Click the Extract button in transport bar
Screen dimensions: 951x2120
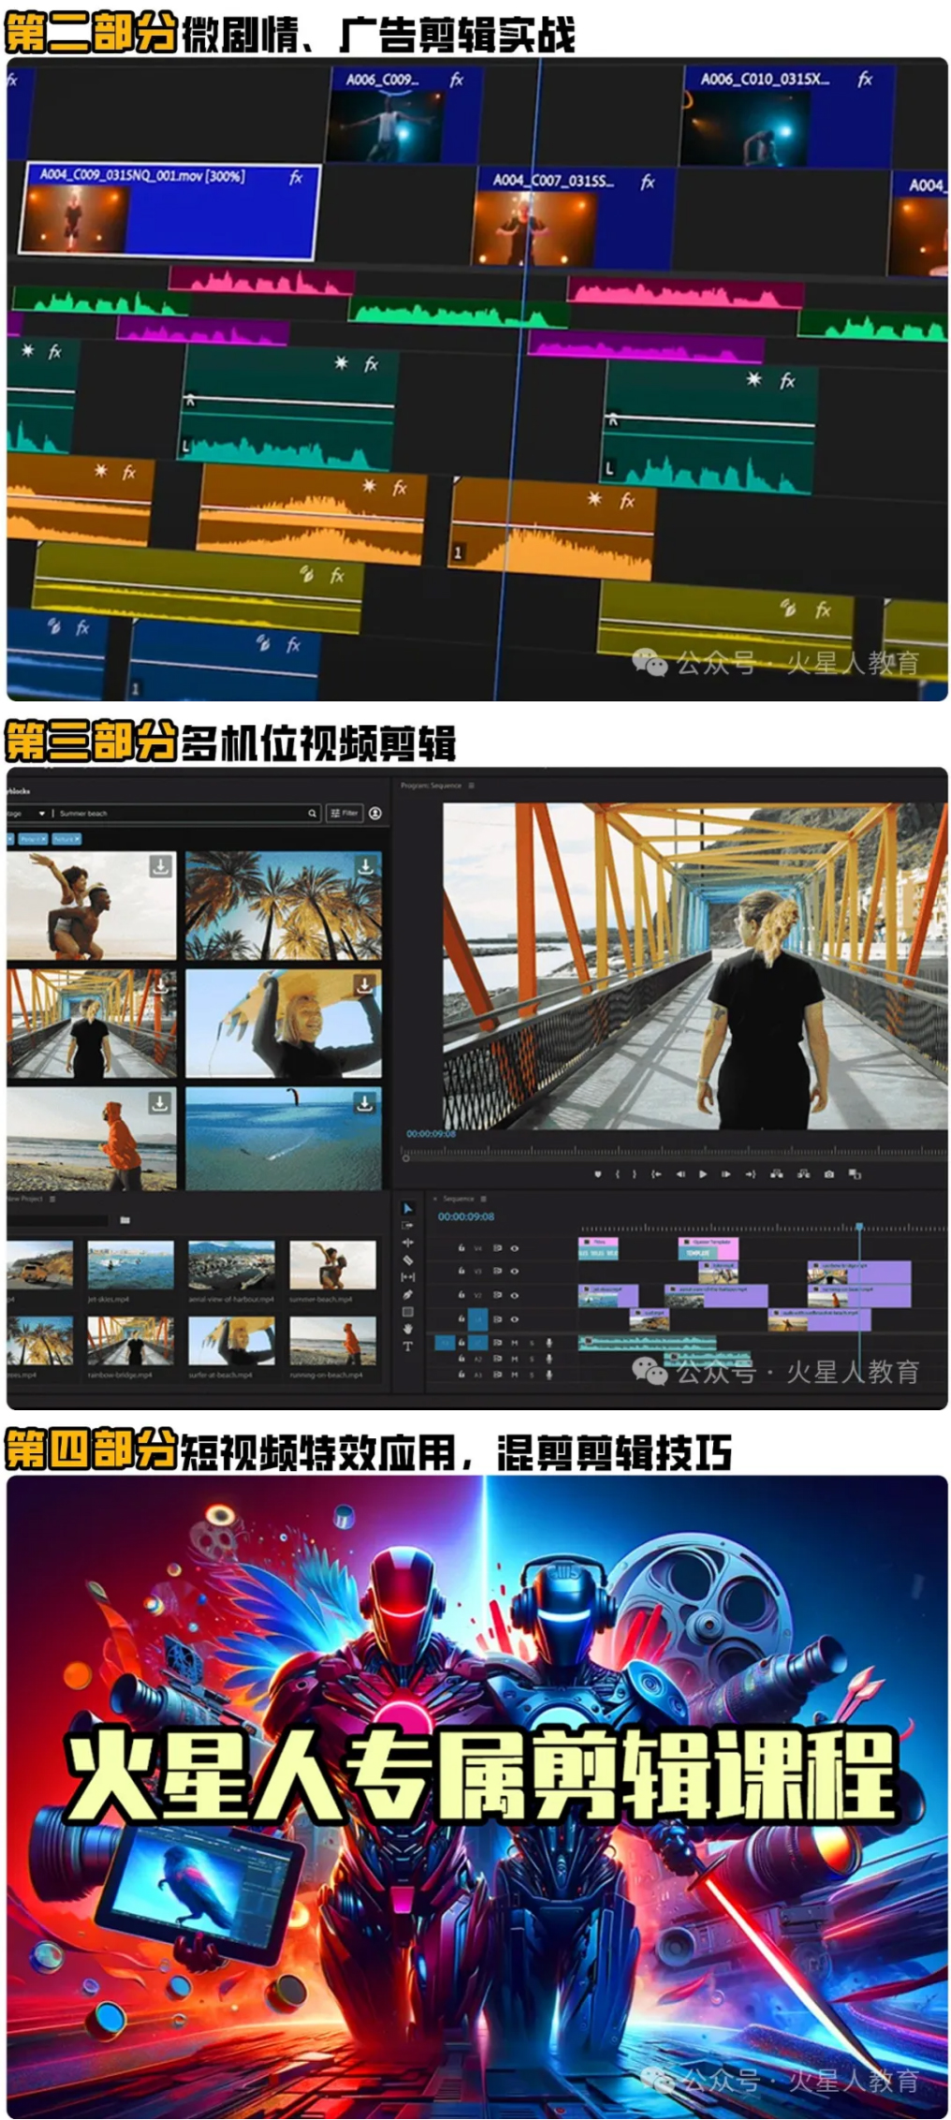click(803, 1174)
